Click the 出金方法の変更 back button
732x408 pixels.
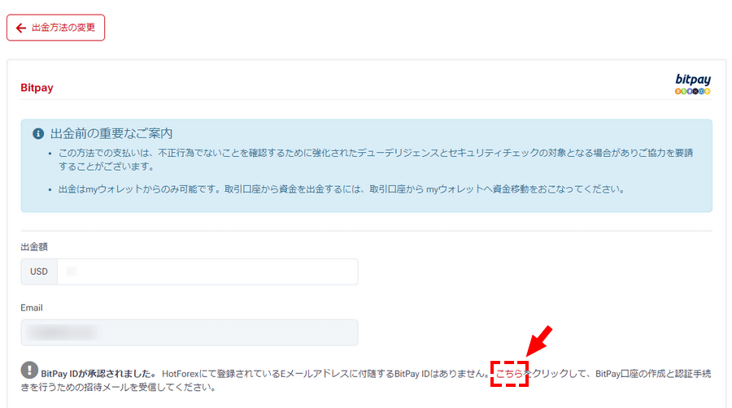55,28
